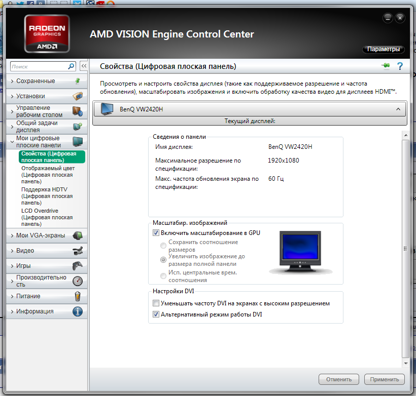Viewport: 416px width, 396px height.
Task: Click the Информация blue info icon
Action: pos(78,311)
